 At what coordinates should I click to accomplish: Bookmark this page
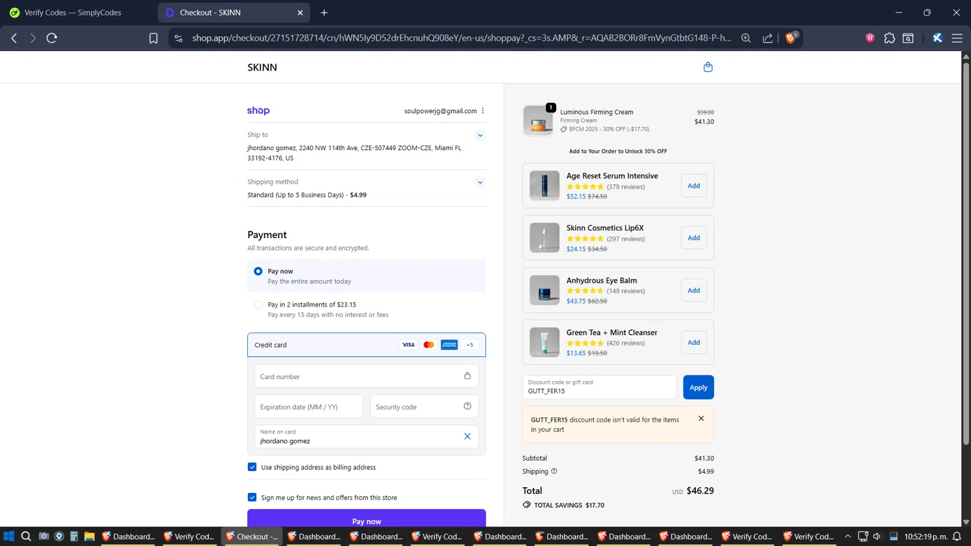pos(153,38)
